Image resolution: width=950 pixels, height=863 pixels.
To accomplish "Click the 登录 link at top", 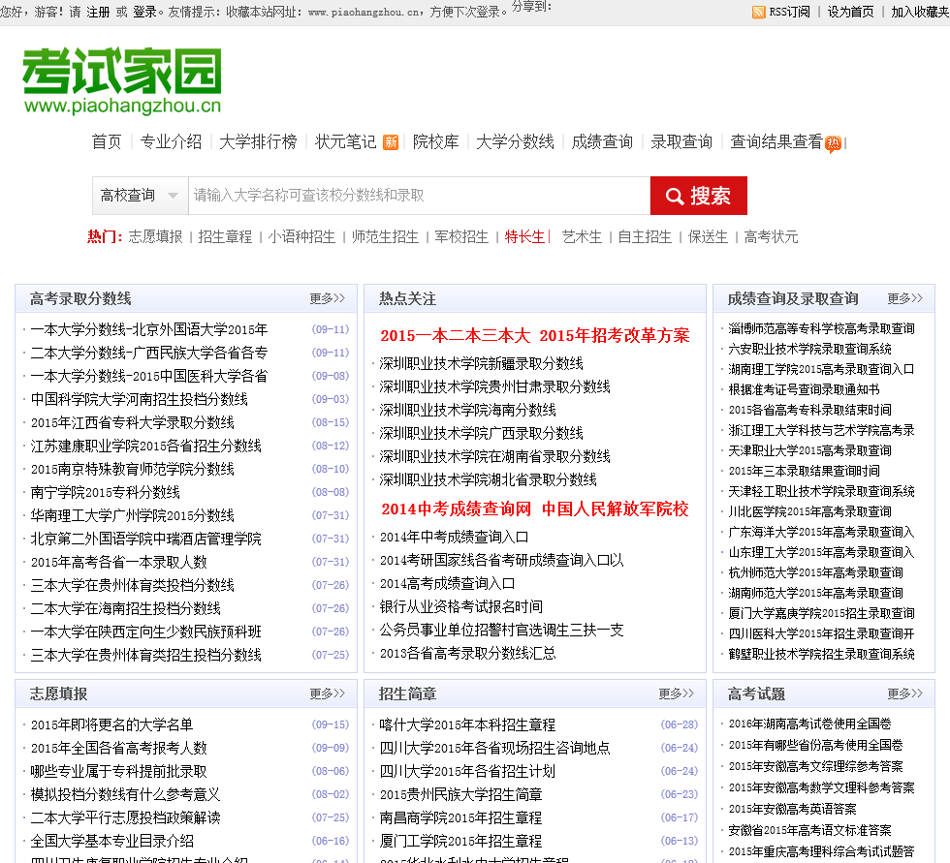I will click(144, 12).
